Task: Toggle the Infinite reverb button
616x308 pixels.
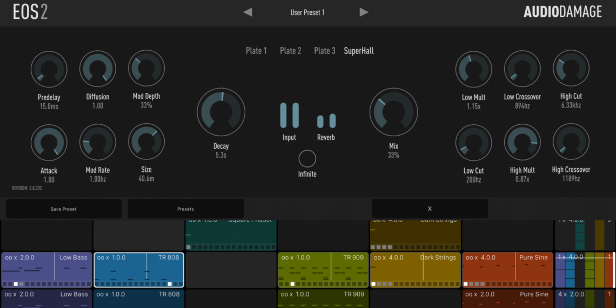Action: pos(307,159)
